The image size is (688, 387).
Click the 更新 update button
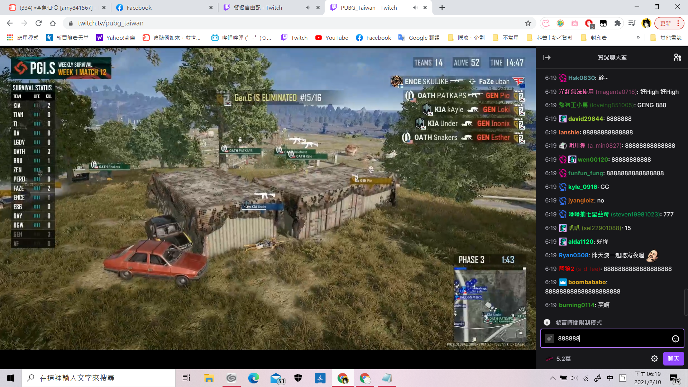665,23
